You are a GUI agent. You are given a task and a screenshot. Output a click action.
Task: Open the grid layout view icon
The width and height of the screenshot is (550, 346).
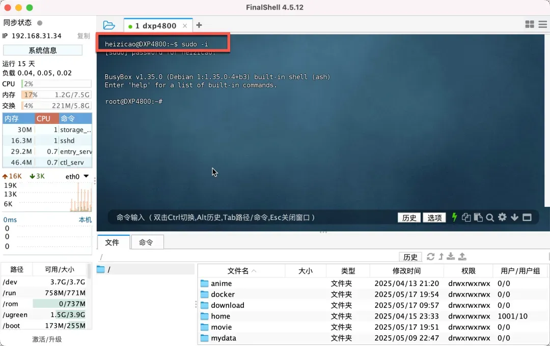[x=530, y=24]
